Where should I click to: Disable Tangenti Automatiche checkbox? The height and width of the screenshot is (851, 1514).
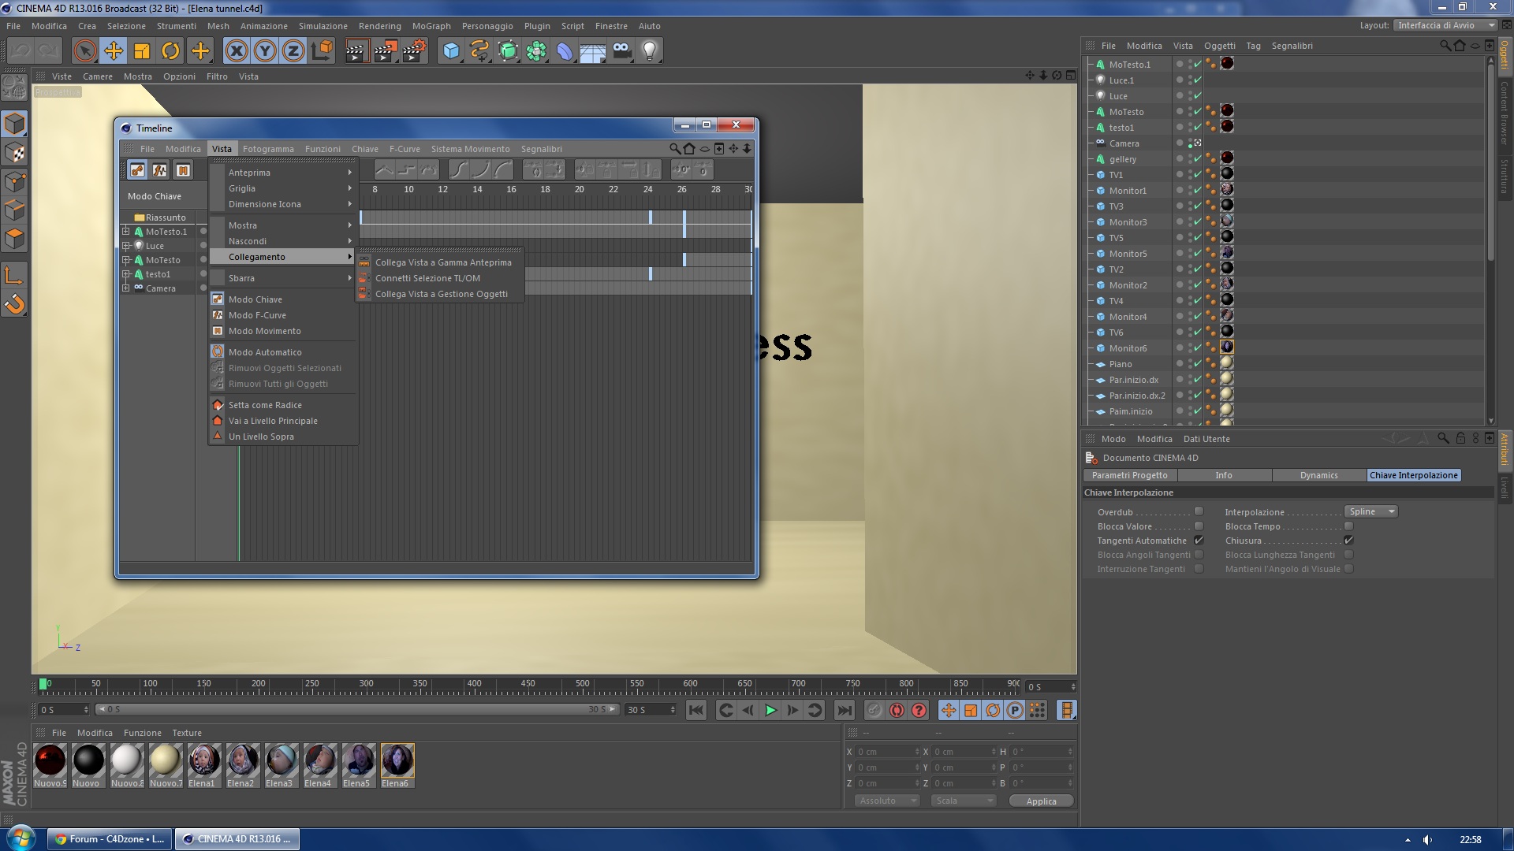(x=1199, y=541)
